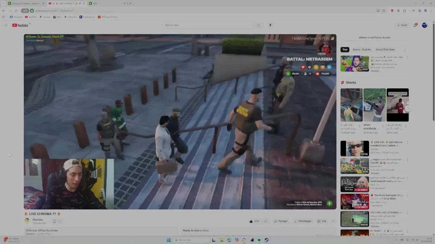Viewport: 435px width, 244px height.
Task: Open the YouTube hamburger guide menu
Action: click(6, 25)
